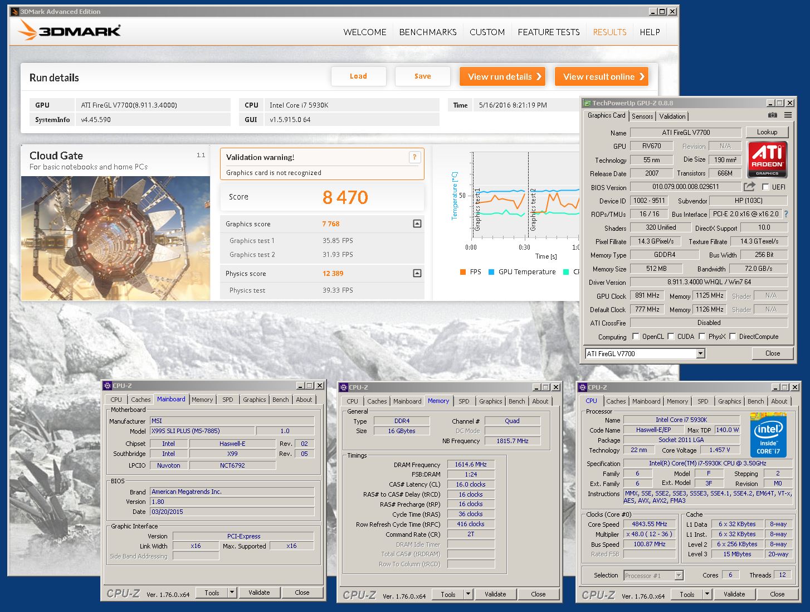Click View run details button
Image resolution: width=810 pixels, height=612 pixels.
[502, 77]
